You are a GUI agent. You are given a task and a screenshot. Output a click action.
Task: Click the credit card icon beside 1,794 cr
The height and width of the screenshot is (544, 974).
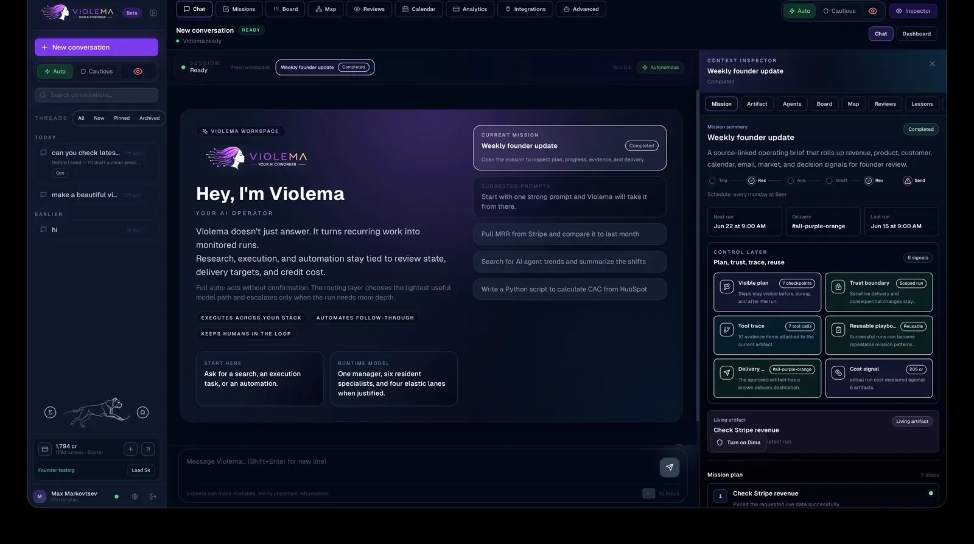coord(45,449)
